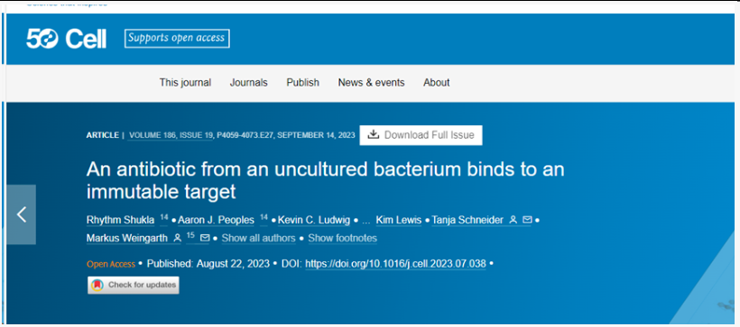The width and height of the screenshot is (740, 327).
Task: Open the article DOI link
Action: (395, 264)
